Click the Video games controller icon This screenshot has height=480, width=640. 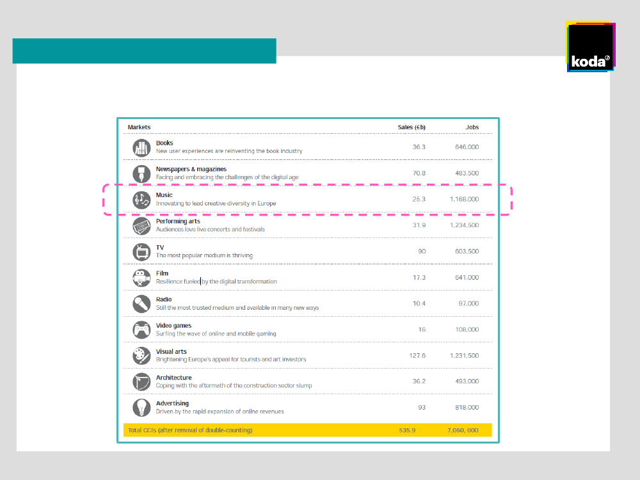click(141, 330)
